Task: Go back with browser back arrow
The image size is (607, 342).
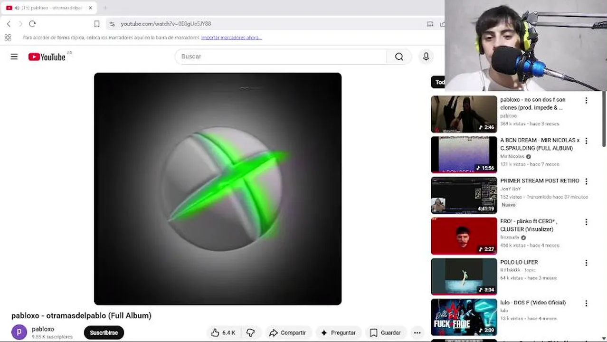Action: tap(9, 24)
